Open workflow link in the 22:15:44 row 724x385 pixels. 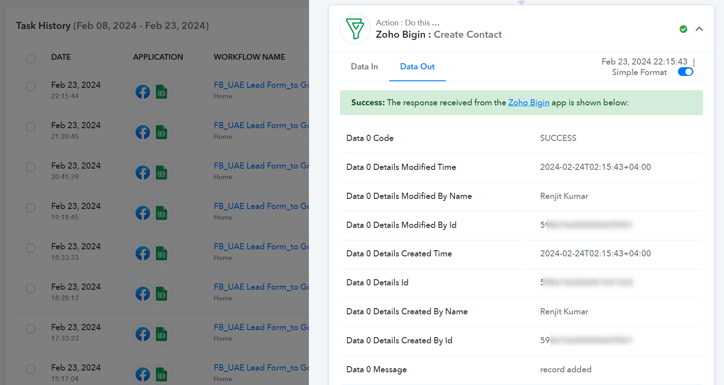click(261, 85)
